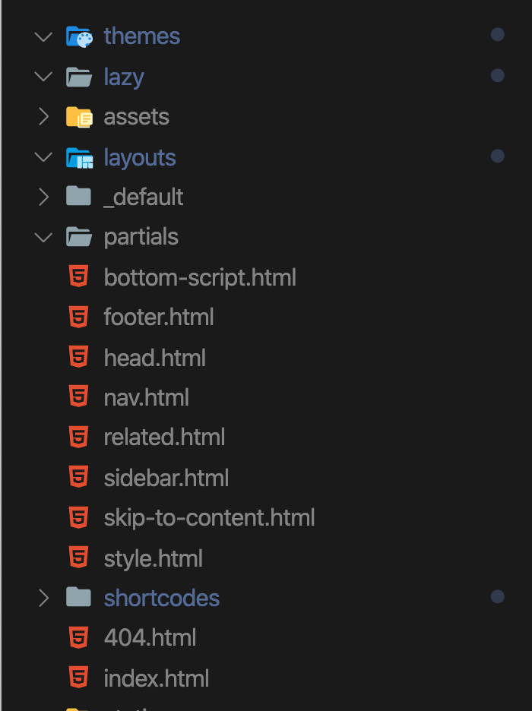Click the HTML5 icon beside footer.html
Viewport: 532px width, 711px height.
tap(78, 317)
